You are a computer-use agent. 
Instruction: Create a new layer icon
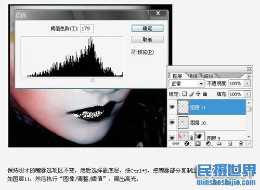[230, 143]
